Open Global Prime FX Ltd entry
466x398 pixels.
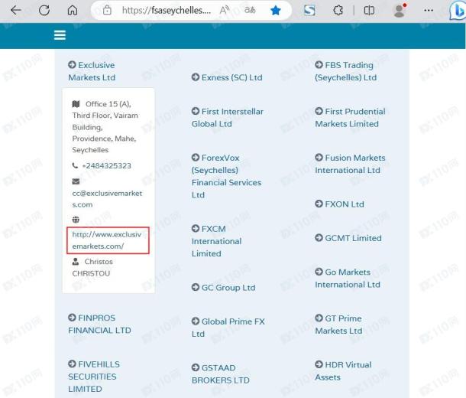228,328
